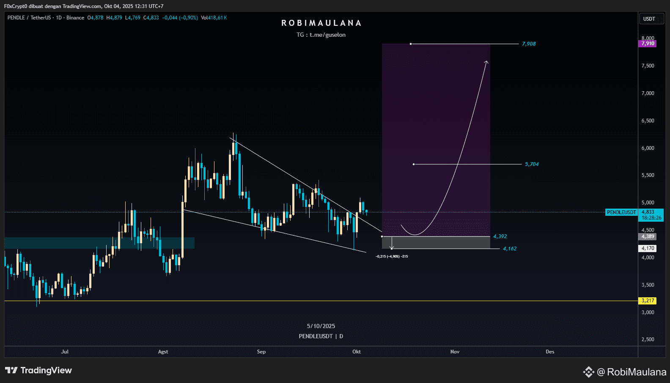Click the 7,908 target price label
Viewport: 670px width, 383px height.
[x=529, y=44]
